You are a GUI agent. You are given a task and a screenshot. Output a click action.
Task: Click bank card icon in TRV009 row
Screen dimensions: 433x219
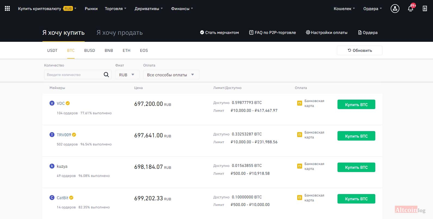click(x=299, y=135)
